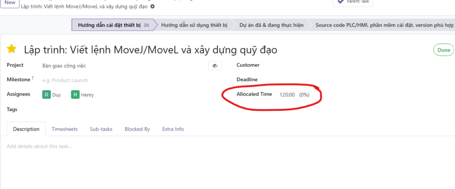Open the Sub-tasks tab

coord(101,129)
